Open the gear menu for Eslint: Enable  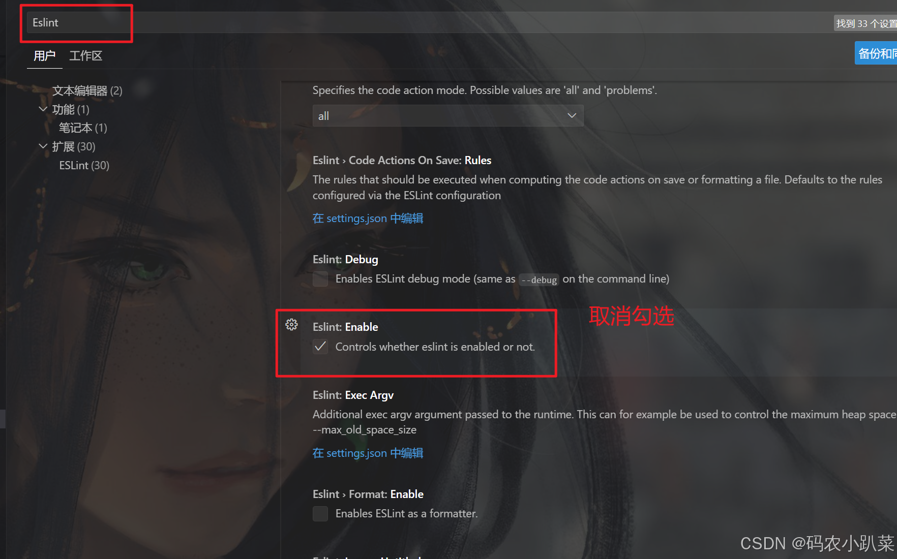pos(291,325)
